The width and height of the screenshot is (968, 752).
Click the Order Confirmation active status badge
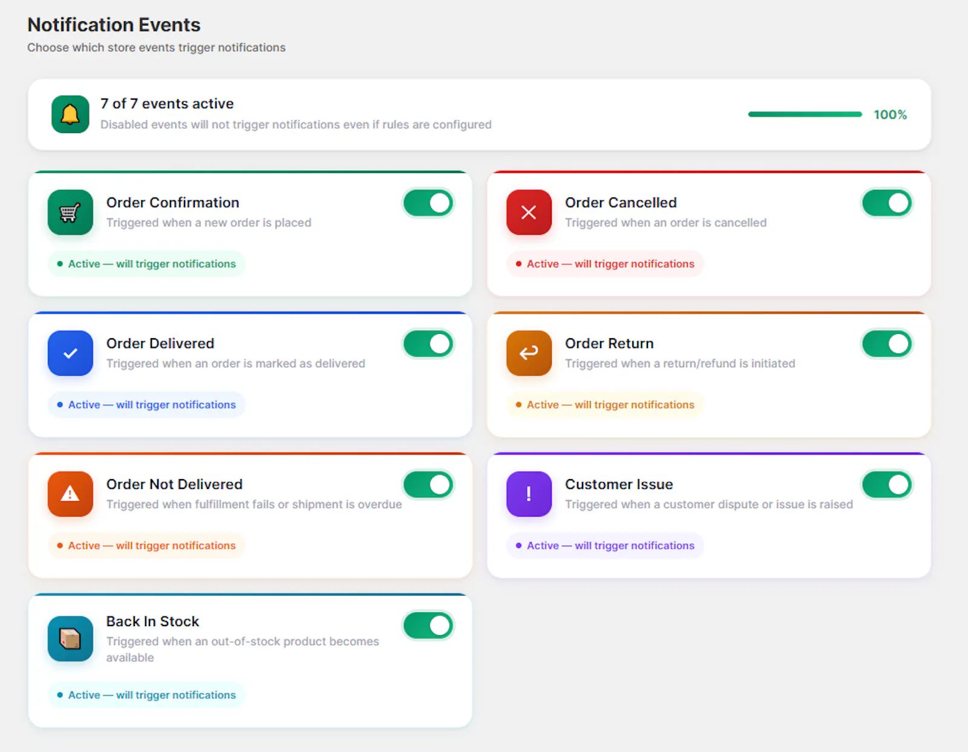pos(146,264)
